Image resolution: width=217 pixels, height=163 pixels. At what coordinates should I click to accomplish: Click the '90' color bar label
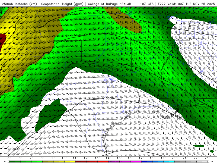pyautogui.click(x=53, y=158)
